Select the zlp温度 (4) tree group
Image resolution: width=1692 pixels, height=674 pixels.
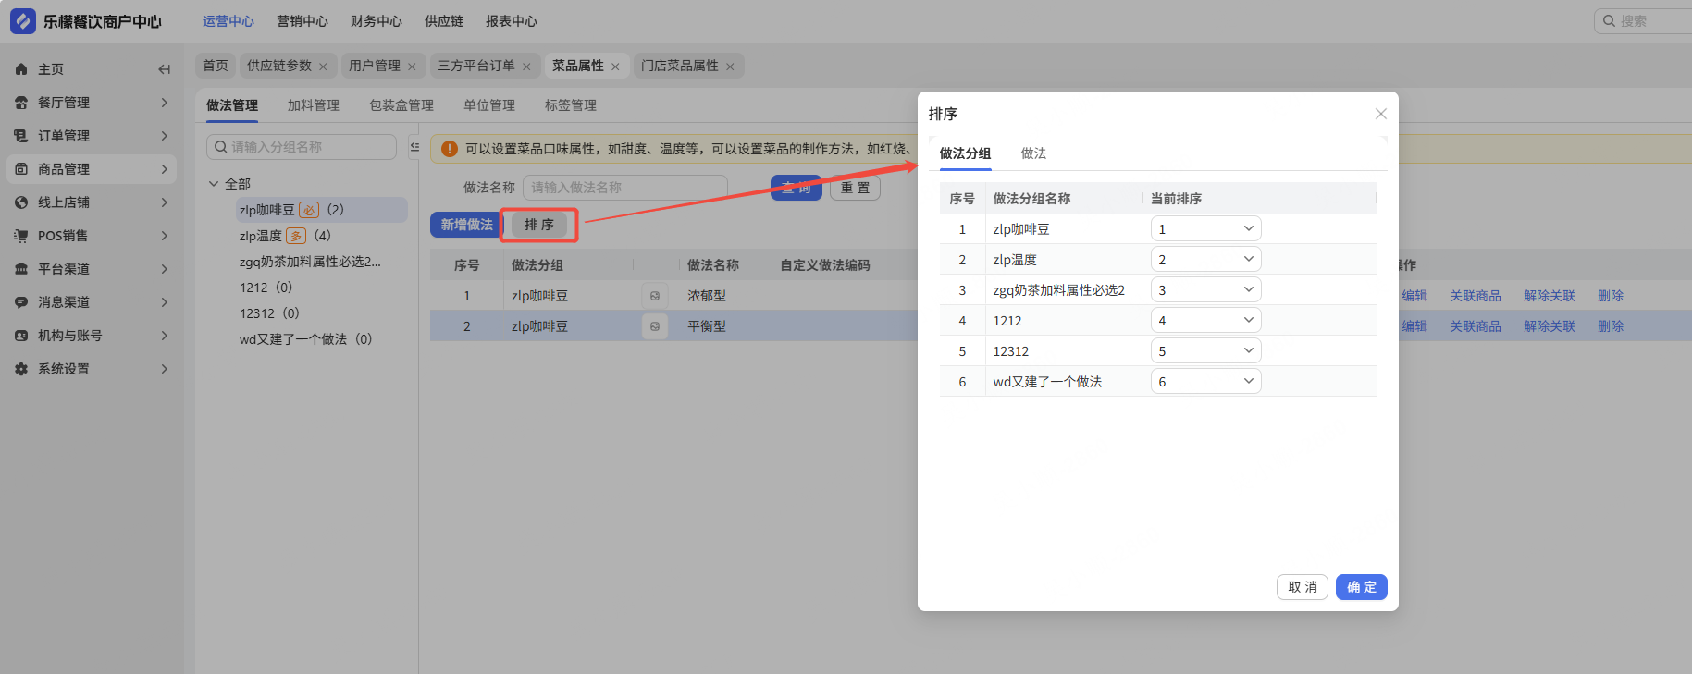[x=285, y=236]
